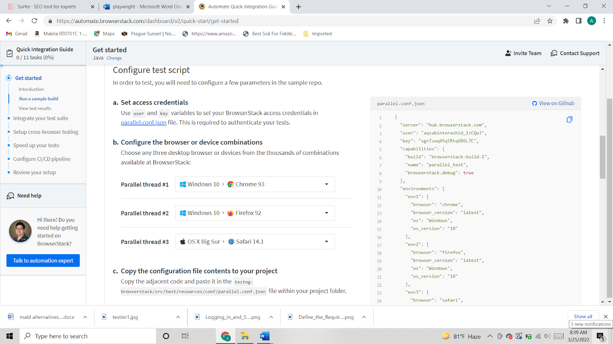This screenshot has width=613, height=344.
Task: Open Introduction in the sidebar
Action: (31, 89)
